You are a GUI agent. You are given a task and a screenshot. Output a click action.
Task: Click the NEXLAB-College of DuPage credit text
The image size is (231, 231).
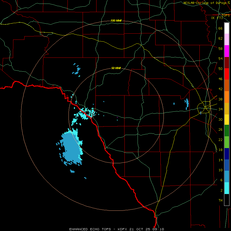pyautogui.click(x=205, y=3)
